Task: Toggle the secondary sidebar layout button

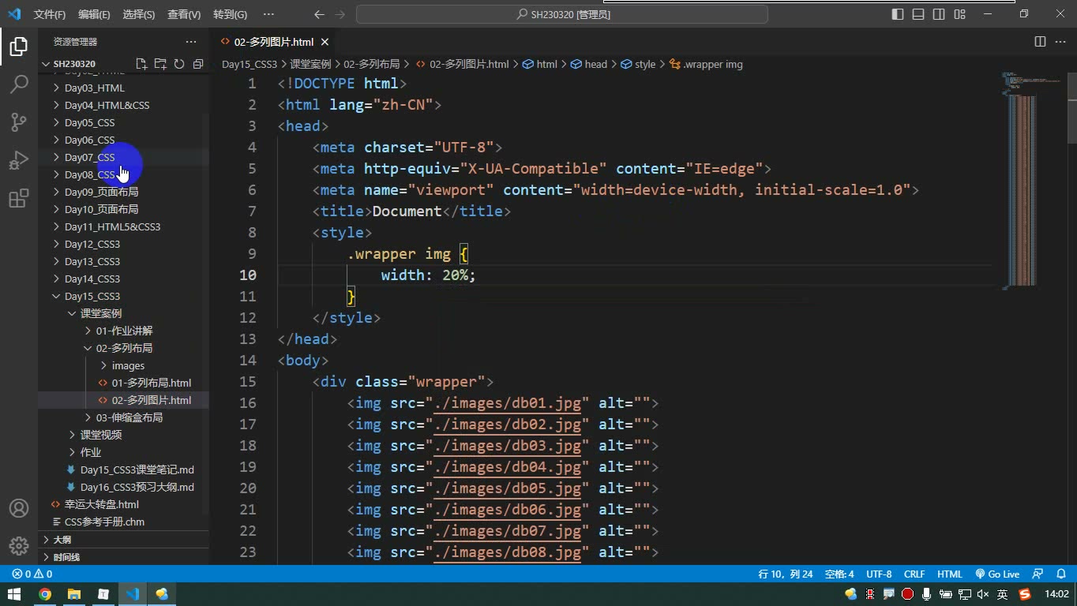Action: (939, 14)
